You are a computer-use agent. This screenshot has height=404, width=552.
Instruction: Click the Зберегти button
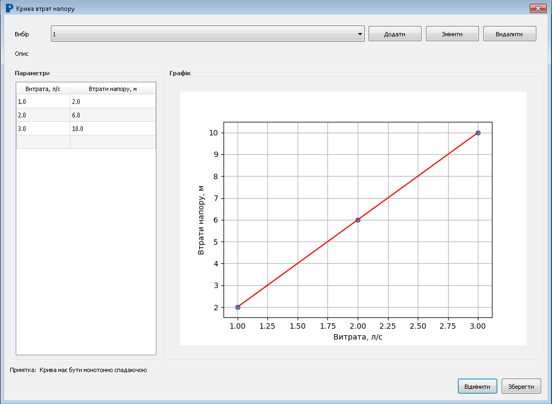521,386
